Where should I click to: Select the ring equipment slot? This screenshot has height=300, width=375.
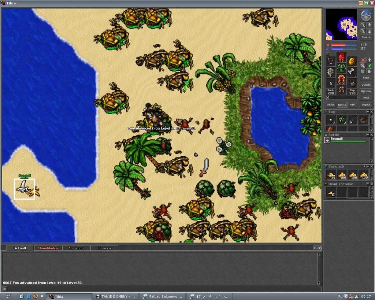(331, 83)
